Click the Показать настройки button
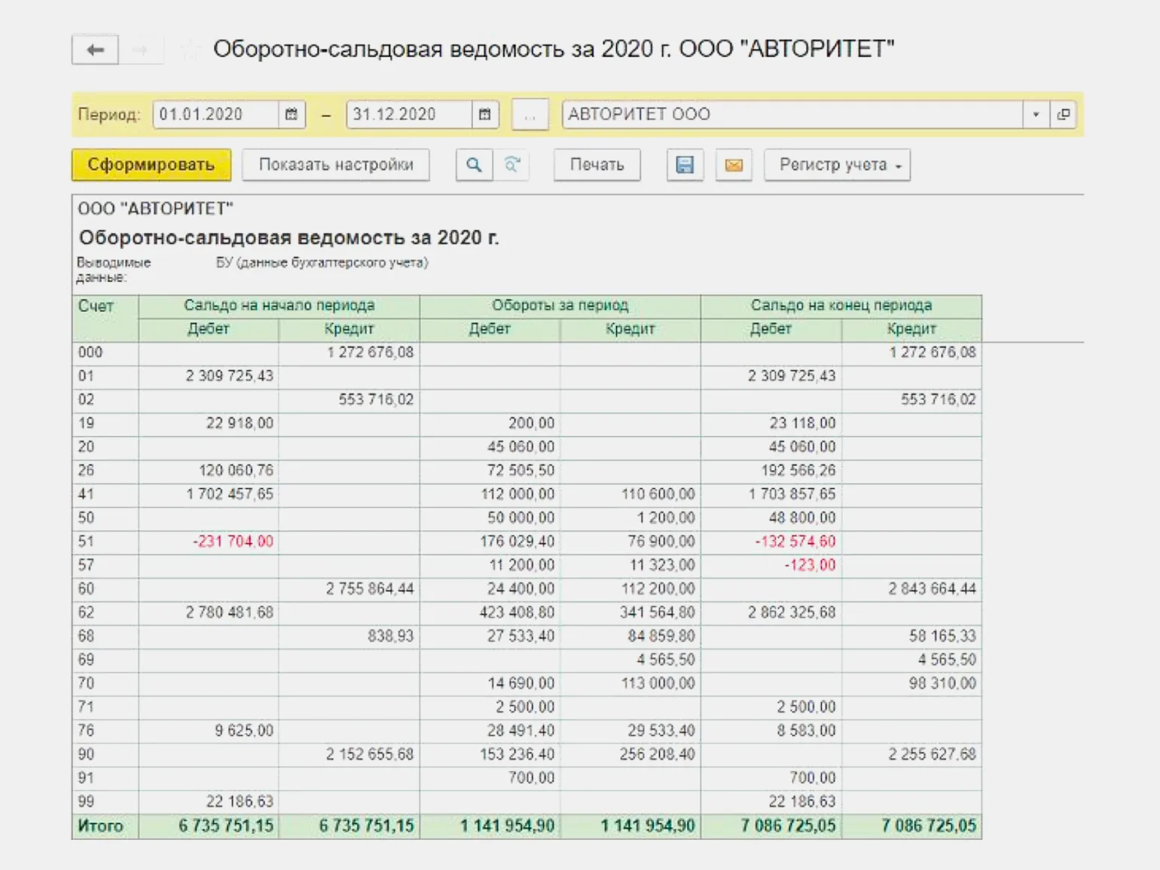The height and width of the screenshot is (870, 1160). pos(336,165)
